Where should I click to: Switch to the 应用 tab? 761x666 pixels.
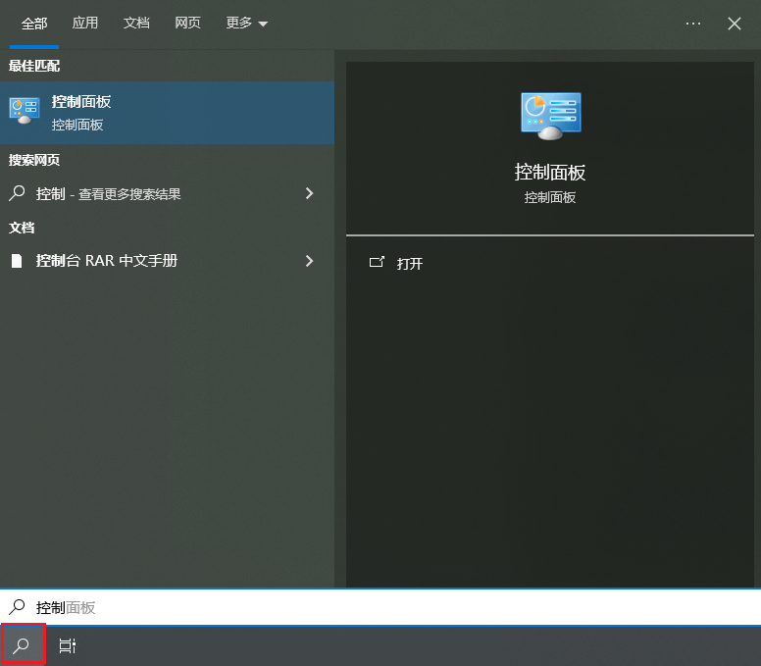point(85,24)
